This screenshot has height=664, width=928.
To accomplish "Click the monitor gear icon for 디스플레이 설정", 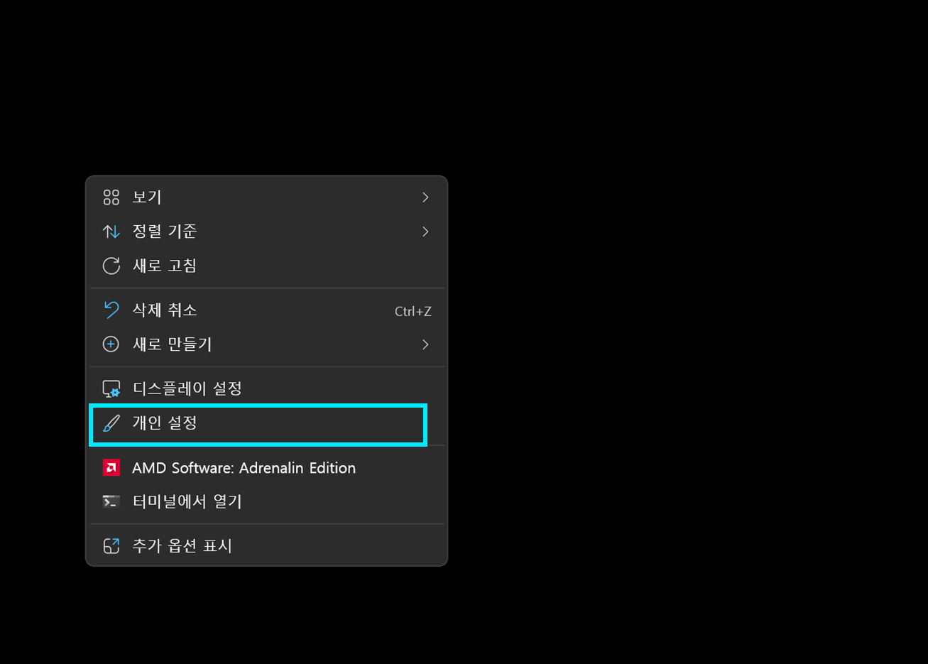I will point(111,388).
